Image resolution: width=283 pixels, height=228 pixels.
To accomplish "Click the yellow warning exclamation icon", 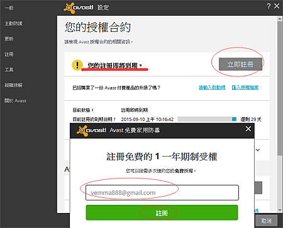I will tap(77, 65).
